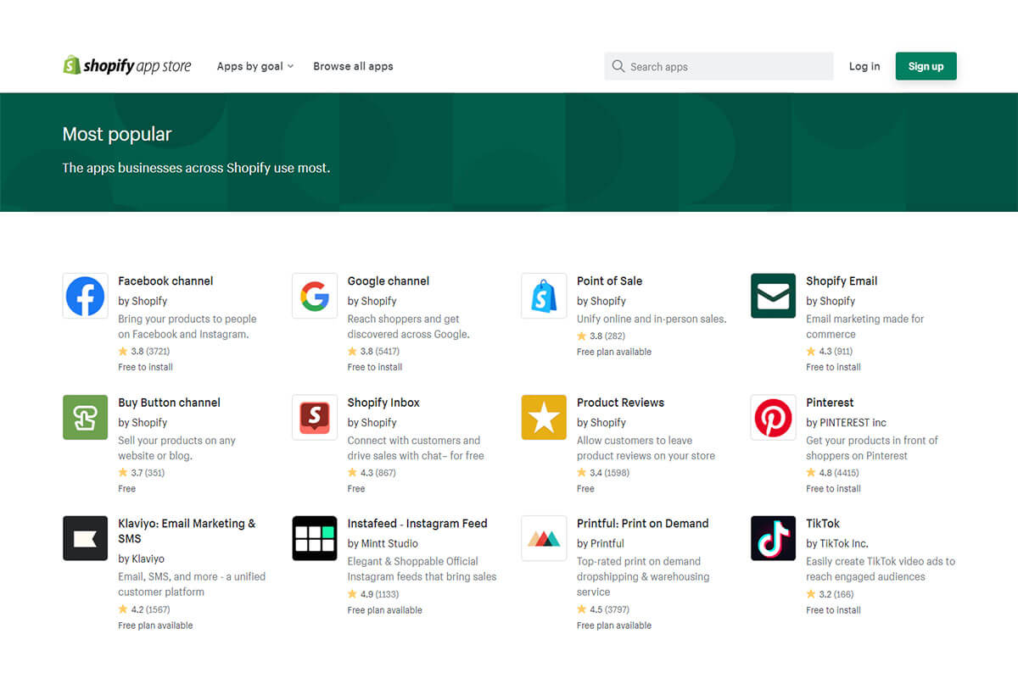Click 'by Klaviyo' developer text
The image size is (1018, 678).
click(141, 559)
